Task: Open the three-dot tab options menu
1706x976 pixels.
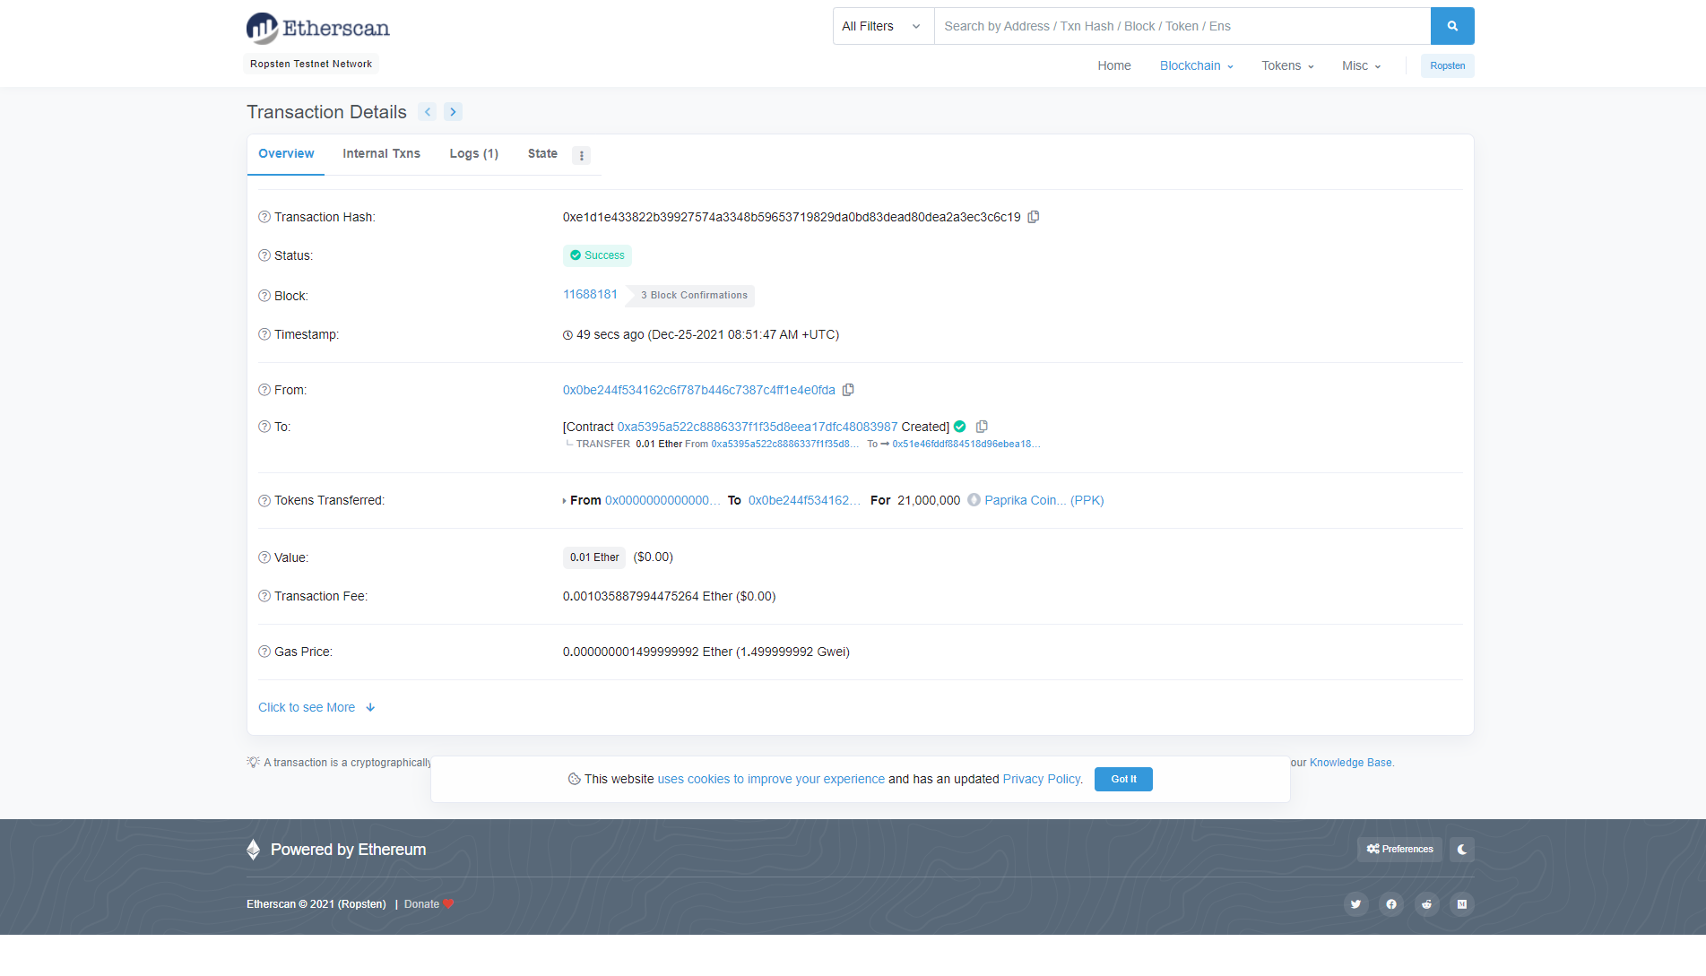Action: tap(581, 156)
